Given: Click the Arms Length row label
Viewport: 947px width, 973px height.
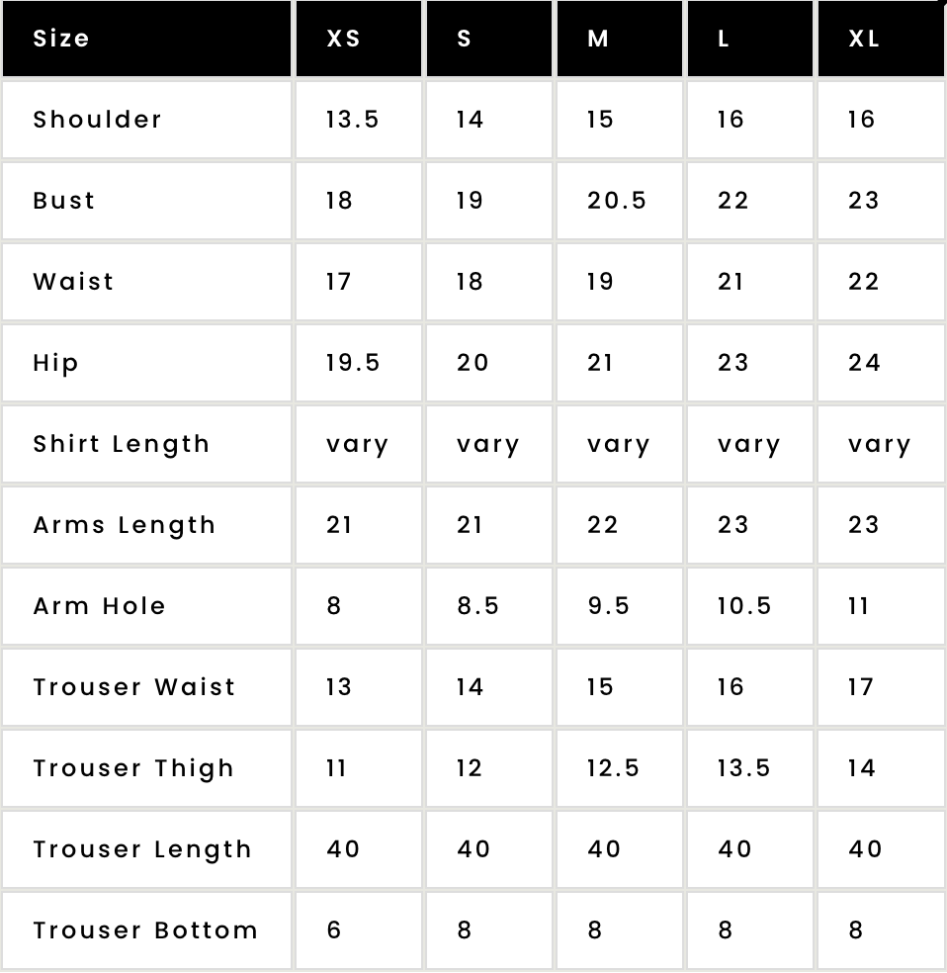Looking at the screenshot, I should pos(124,526).
